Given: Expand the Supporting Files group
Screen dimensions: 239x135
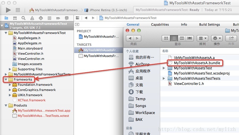Looking at the screenshot, I should (10, 69).
